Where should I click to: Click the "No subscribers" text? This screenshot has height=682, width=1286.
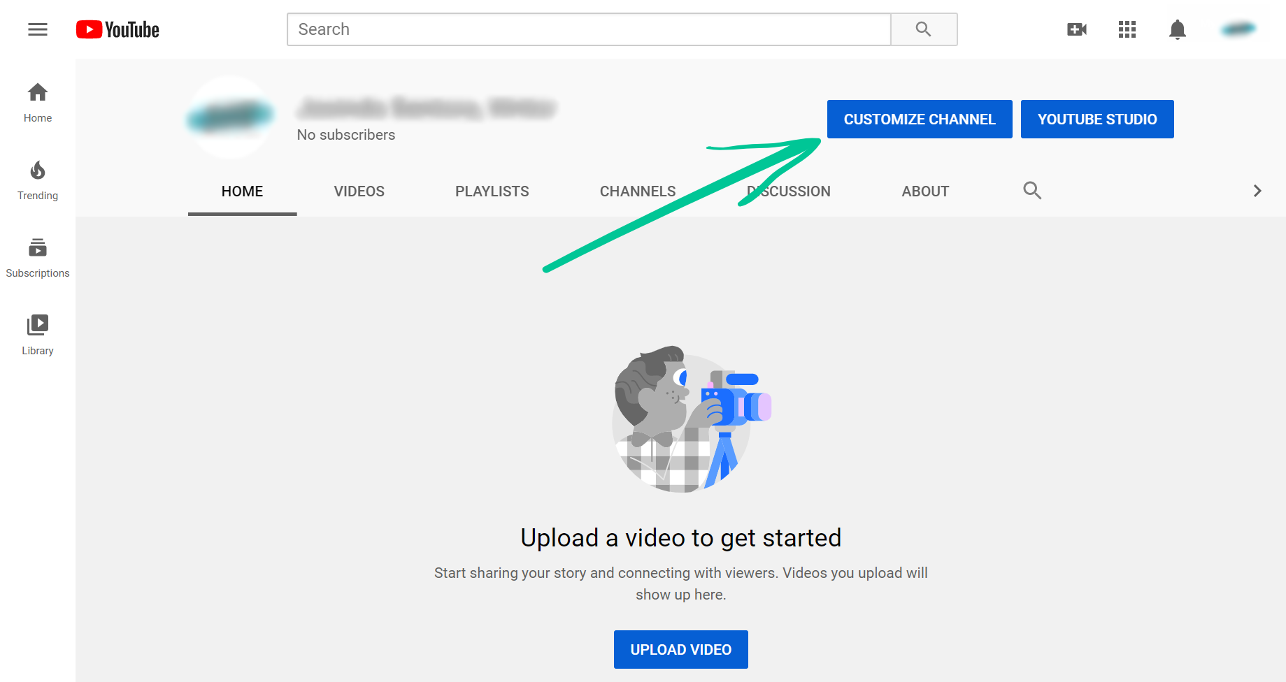346,135
